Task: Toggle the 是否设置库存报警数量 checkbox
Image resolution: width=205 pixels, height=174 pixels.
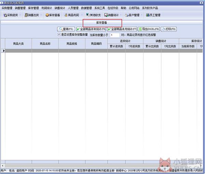Action: [59, 35]
